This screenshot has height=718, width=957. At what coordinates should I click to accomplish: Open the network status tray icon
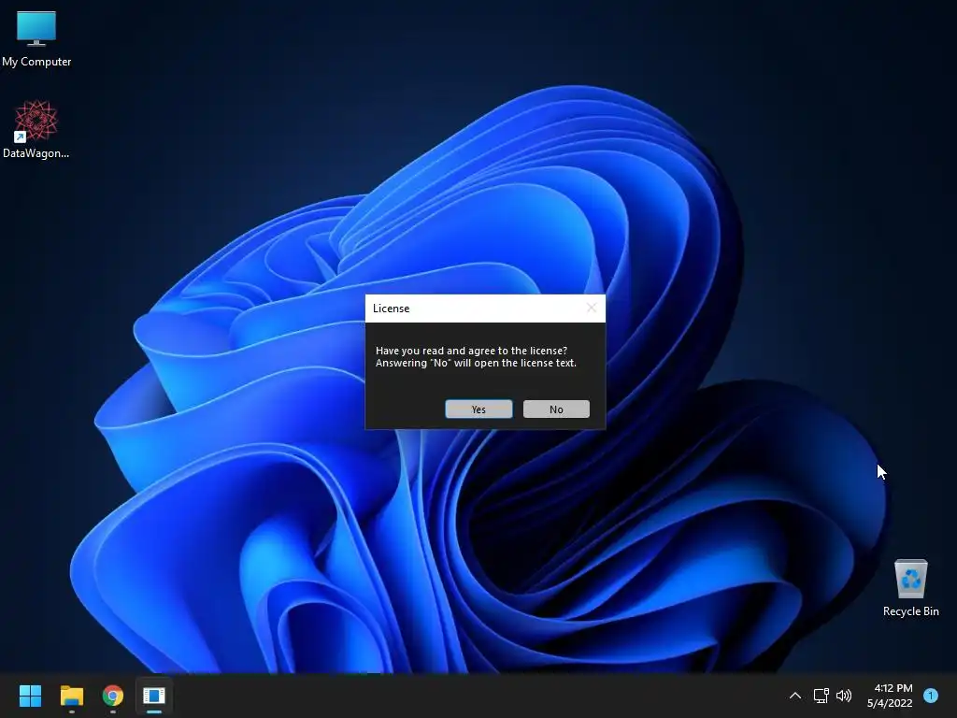(821, 696)
